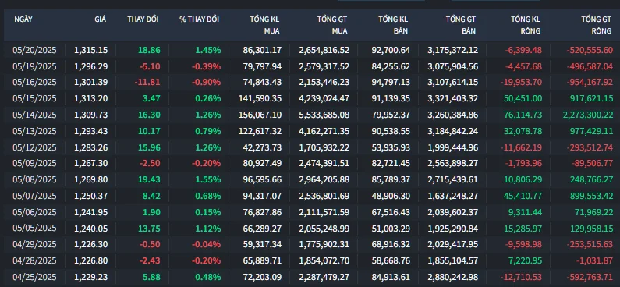Select the date 05/16/2025
The image size is (620, 287).
click(34, 82)
